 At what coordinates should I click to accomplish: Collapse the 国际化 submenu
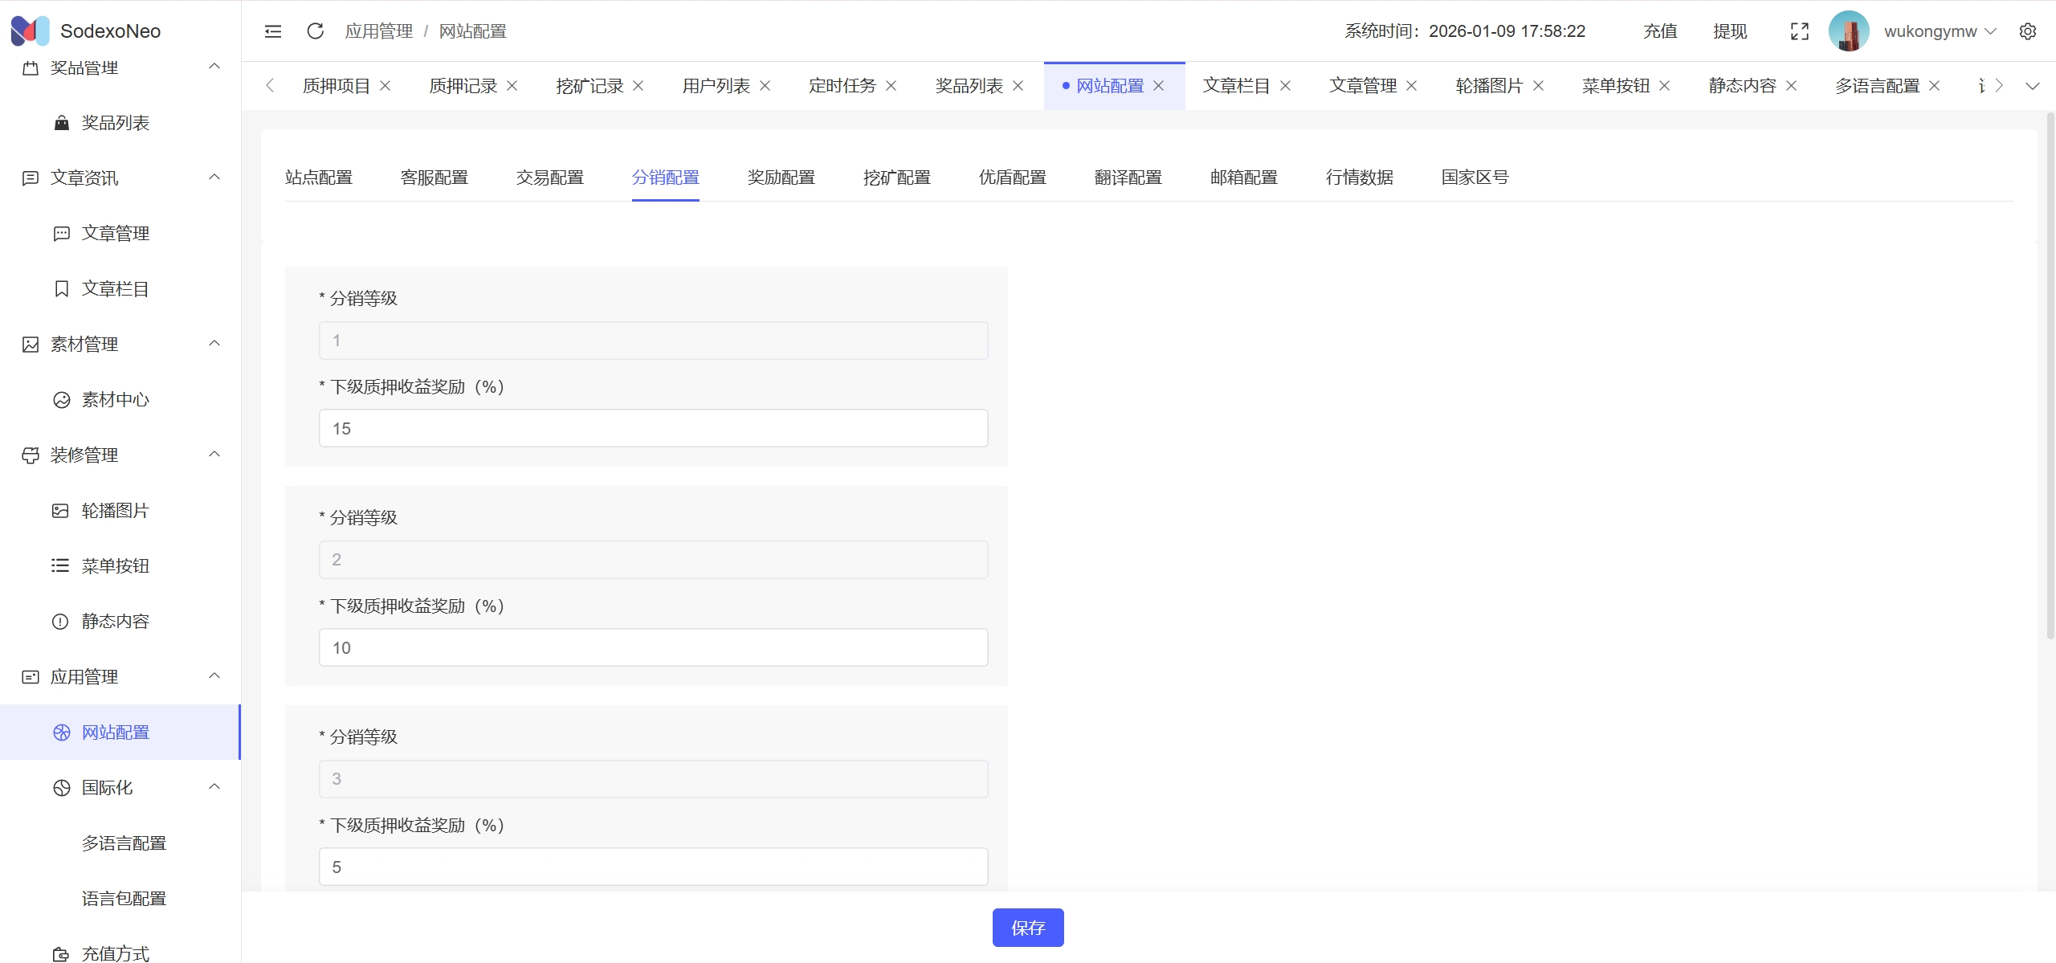pyautogui.click(x=214, y=787)
